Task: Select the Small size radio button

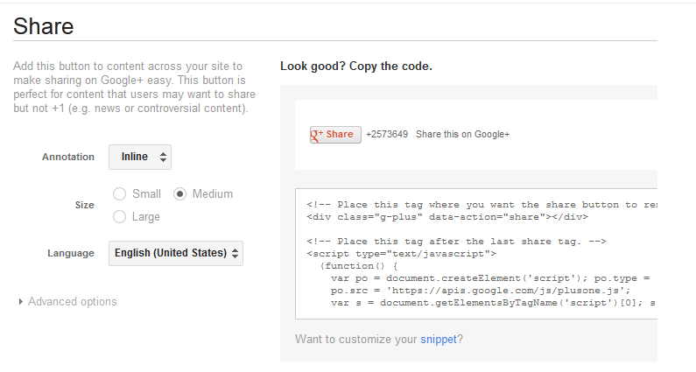Action: click(x=119, y=194)
